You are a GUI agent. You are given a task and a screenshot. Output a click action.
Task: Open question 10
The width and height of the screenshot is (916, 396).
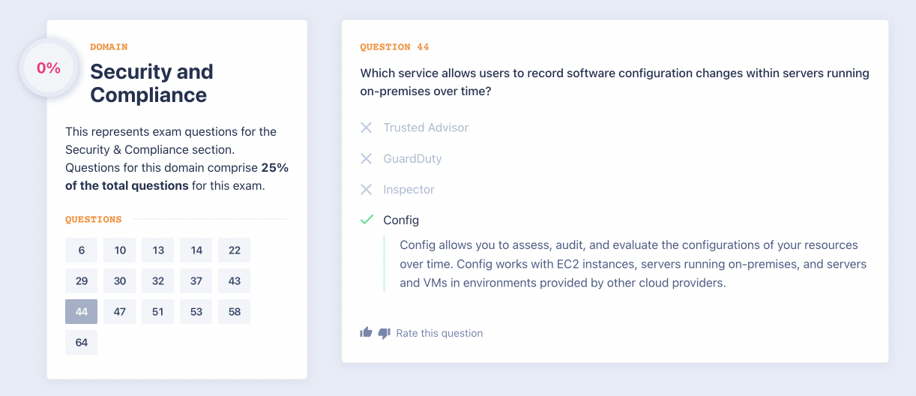[120, 250]
